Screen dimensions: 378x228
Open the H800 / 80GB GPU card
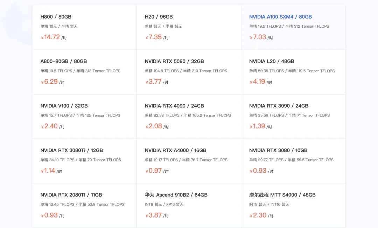tap(84, 27)
